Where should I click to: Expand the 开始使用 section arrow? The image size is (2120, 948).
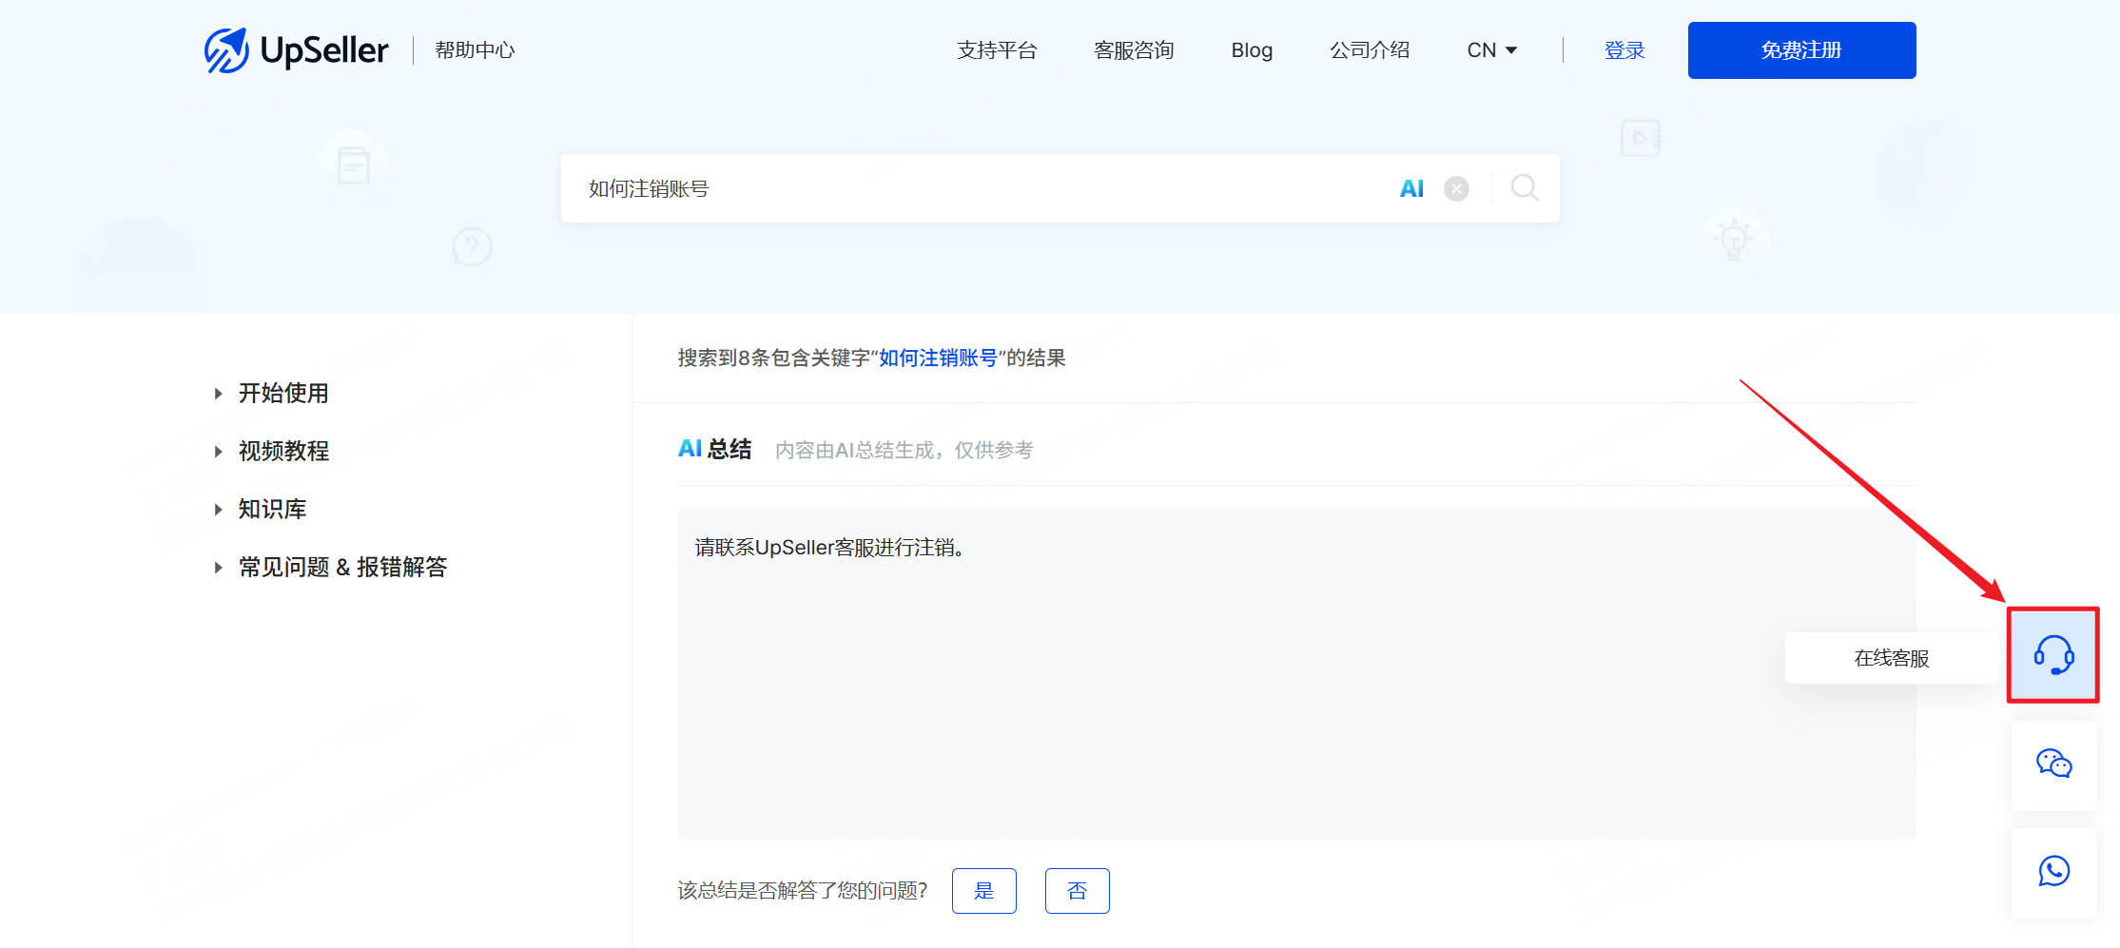pos(219,394)
